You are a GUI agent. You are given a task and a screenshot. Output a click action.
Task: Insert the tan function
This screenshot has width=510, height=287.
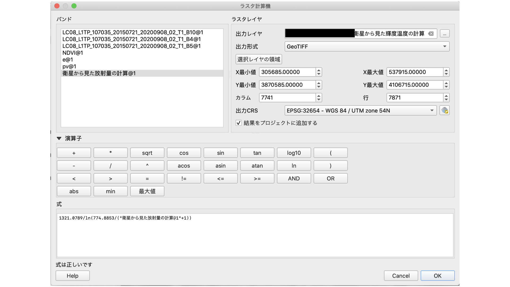pyautogui.click(x=257, y=153)
